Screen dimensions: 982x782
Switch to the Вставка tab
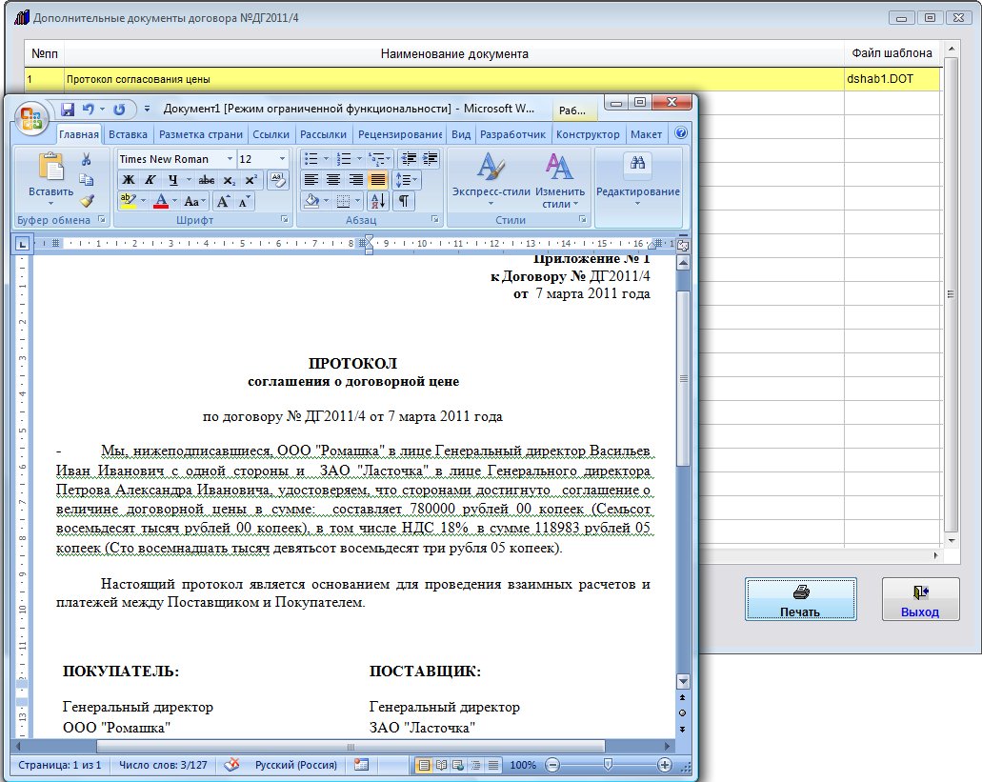pos(128,134)
